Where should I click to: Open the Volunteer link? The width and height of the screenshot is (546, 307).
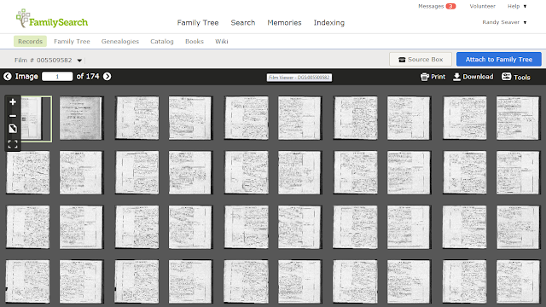tap(482, 6)
